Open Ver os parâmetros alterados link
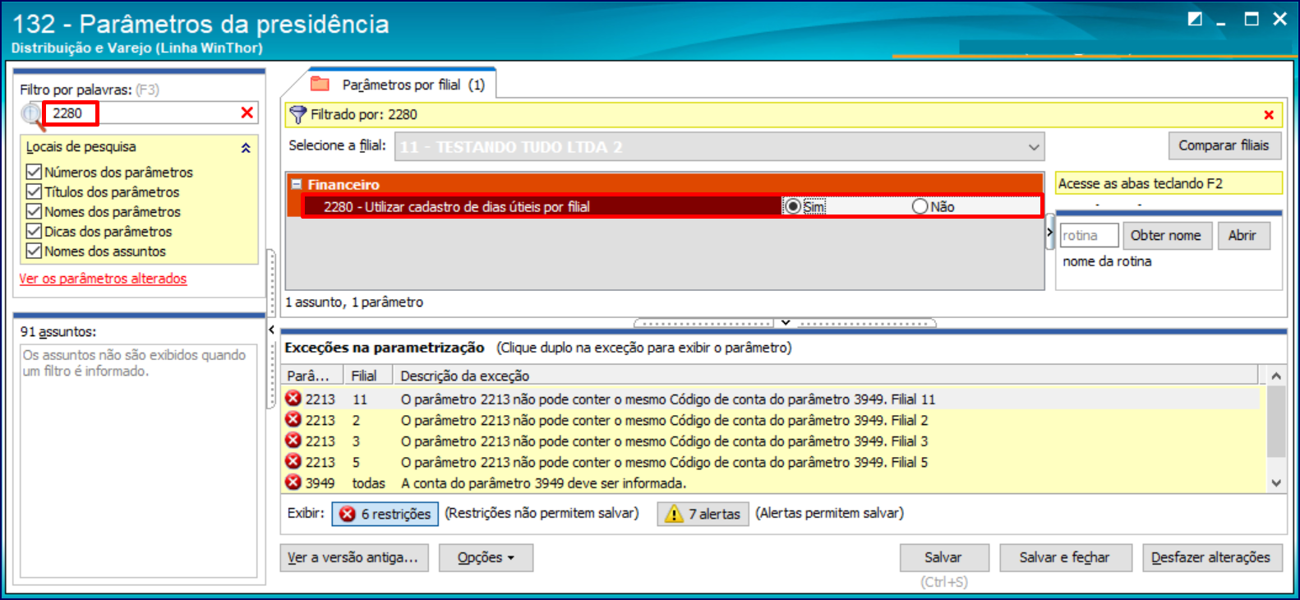Image resolution: width=1300 pixels, height=600 pixels. (x=103, y=279)
